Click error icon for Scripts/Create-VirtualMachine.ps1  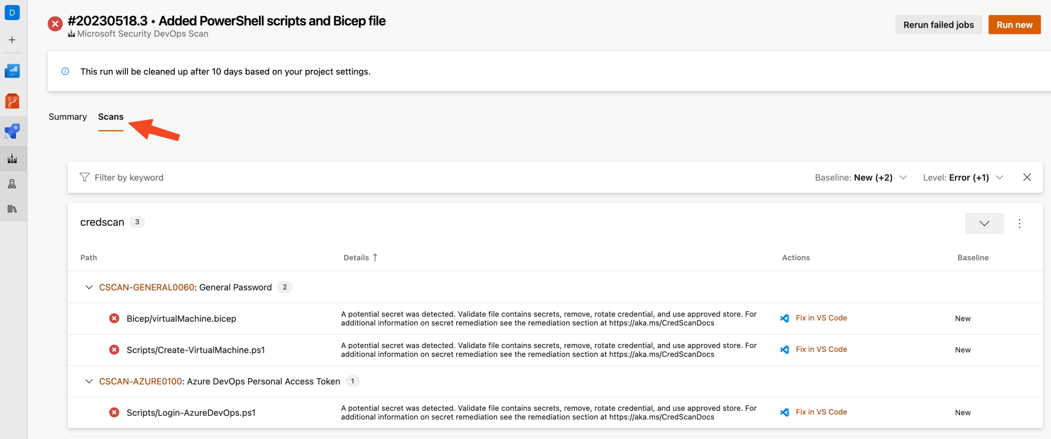pyautogui.click(x=114, y=350)
